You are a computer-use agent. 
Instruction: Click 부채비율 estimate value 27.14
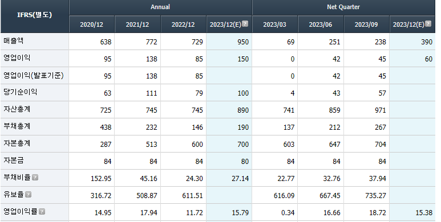(x=240, y=179)
